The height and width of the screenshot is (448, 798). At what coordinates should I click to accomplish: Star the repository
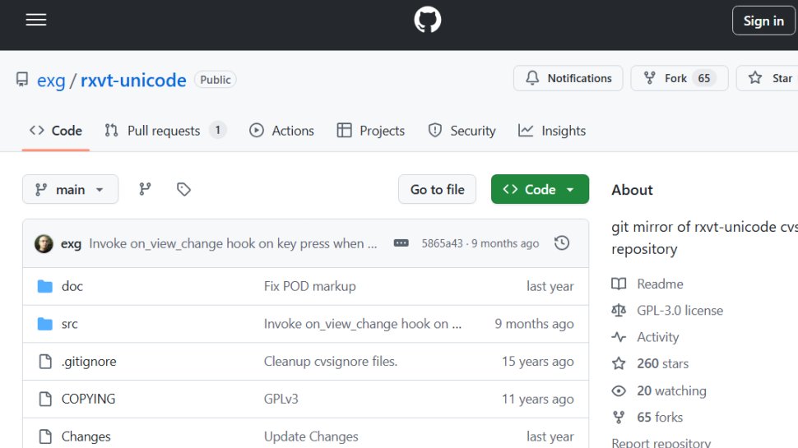(x=768, y=78)
